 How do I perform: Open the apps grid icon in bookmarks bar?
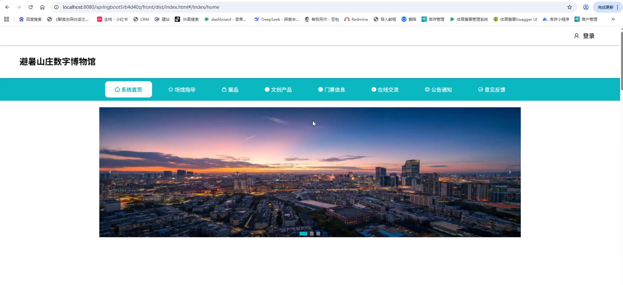pyautogui.click(x=7, y=19)
